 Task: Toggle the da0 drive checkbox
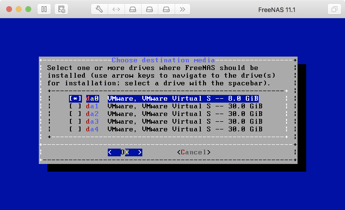(75, 98)
